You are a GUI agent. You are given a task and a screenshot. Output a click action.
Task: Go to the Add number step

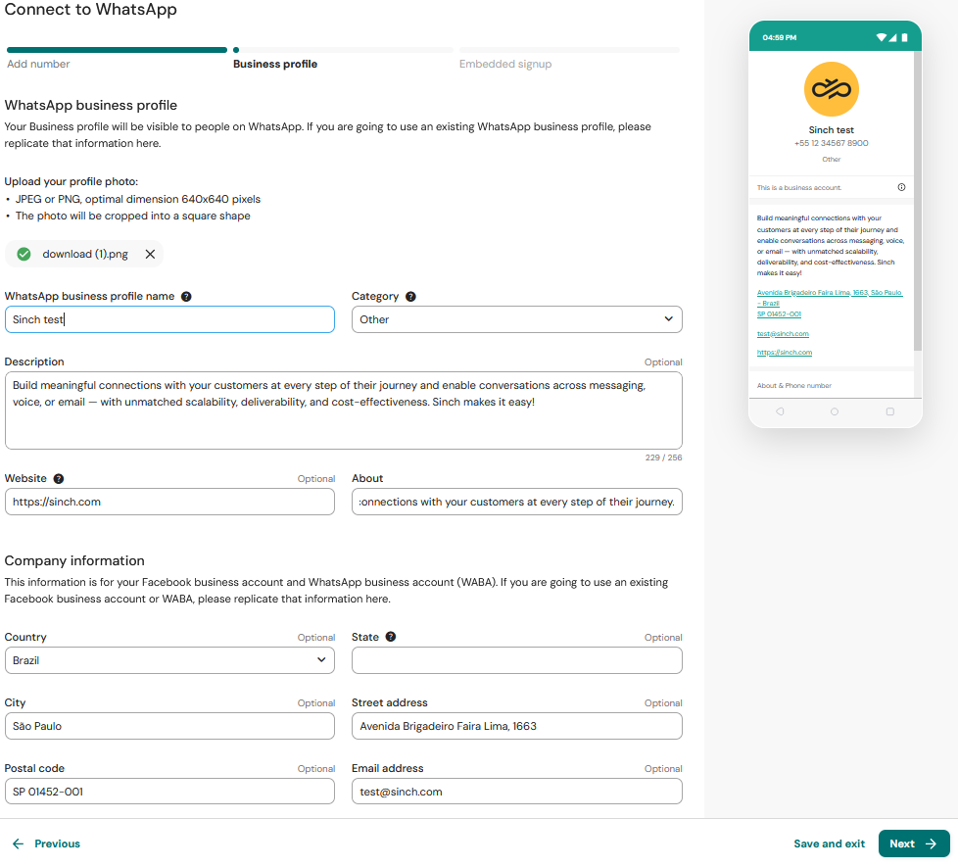coord(38,64)
